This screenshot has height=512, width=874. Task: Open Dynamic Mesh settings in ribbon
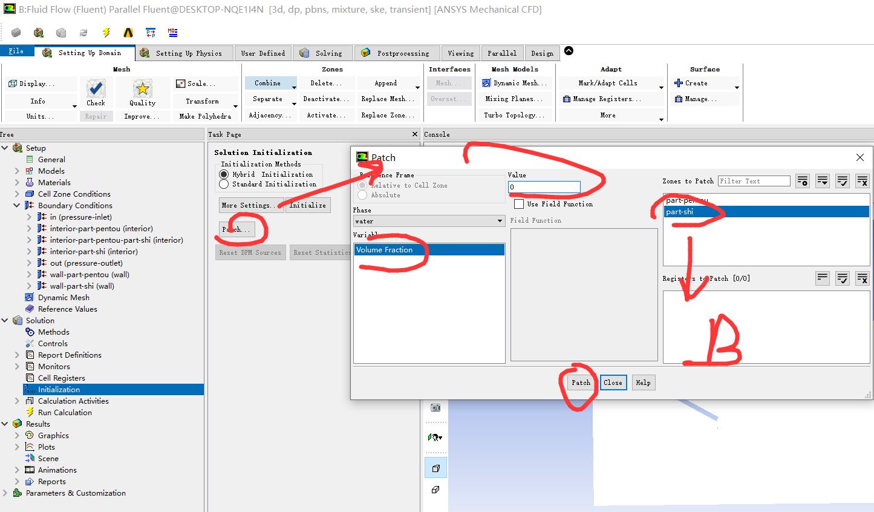click(514, 83)
